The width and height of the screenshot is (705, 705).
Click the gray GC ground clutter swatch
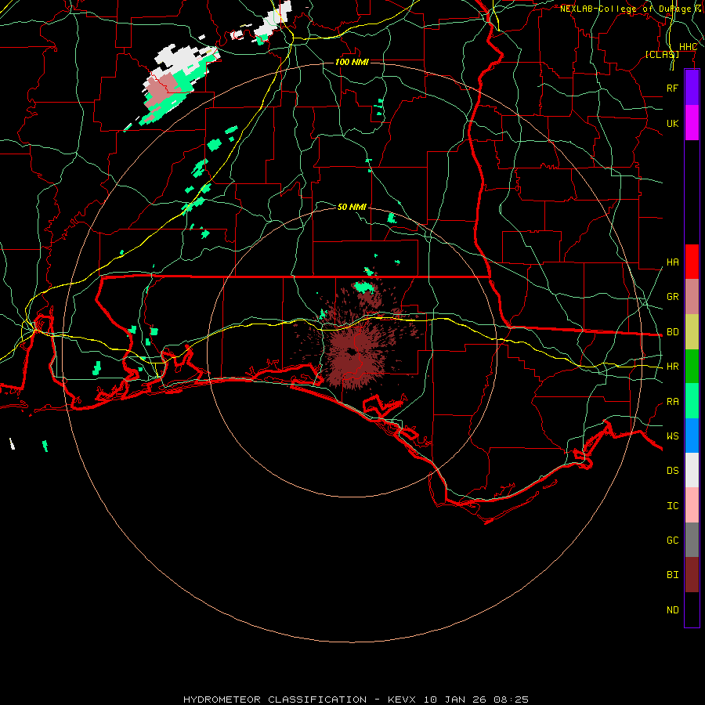coord(692,540)
